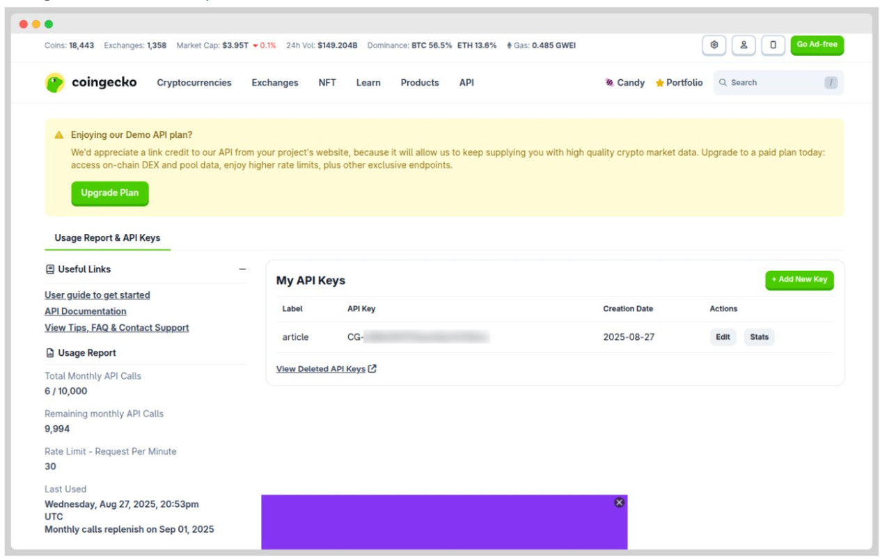Click the Market Cap $3.95T value

[x=235, y=45]
